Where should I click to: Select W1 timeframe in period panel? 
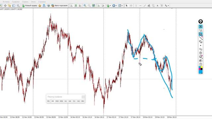(79, 101)
